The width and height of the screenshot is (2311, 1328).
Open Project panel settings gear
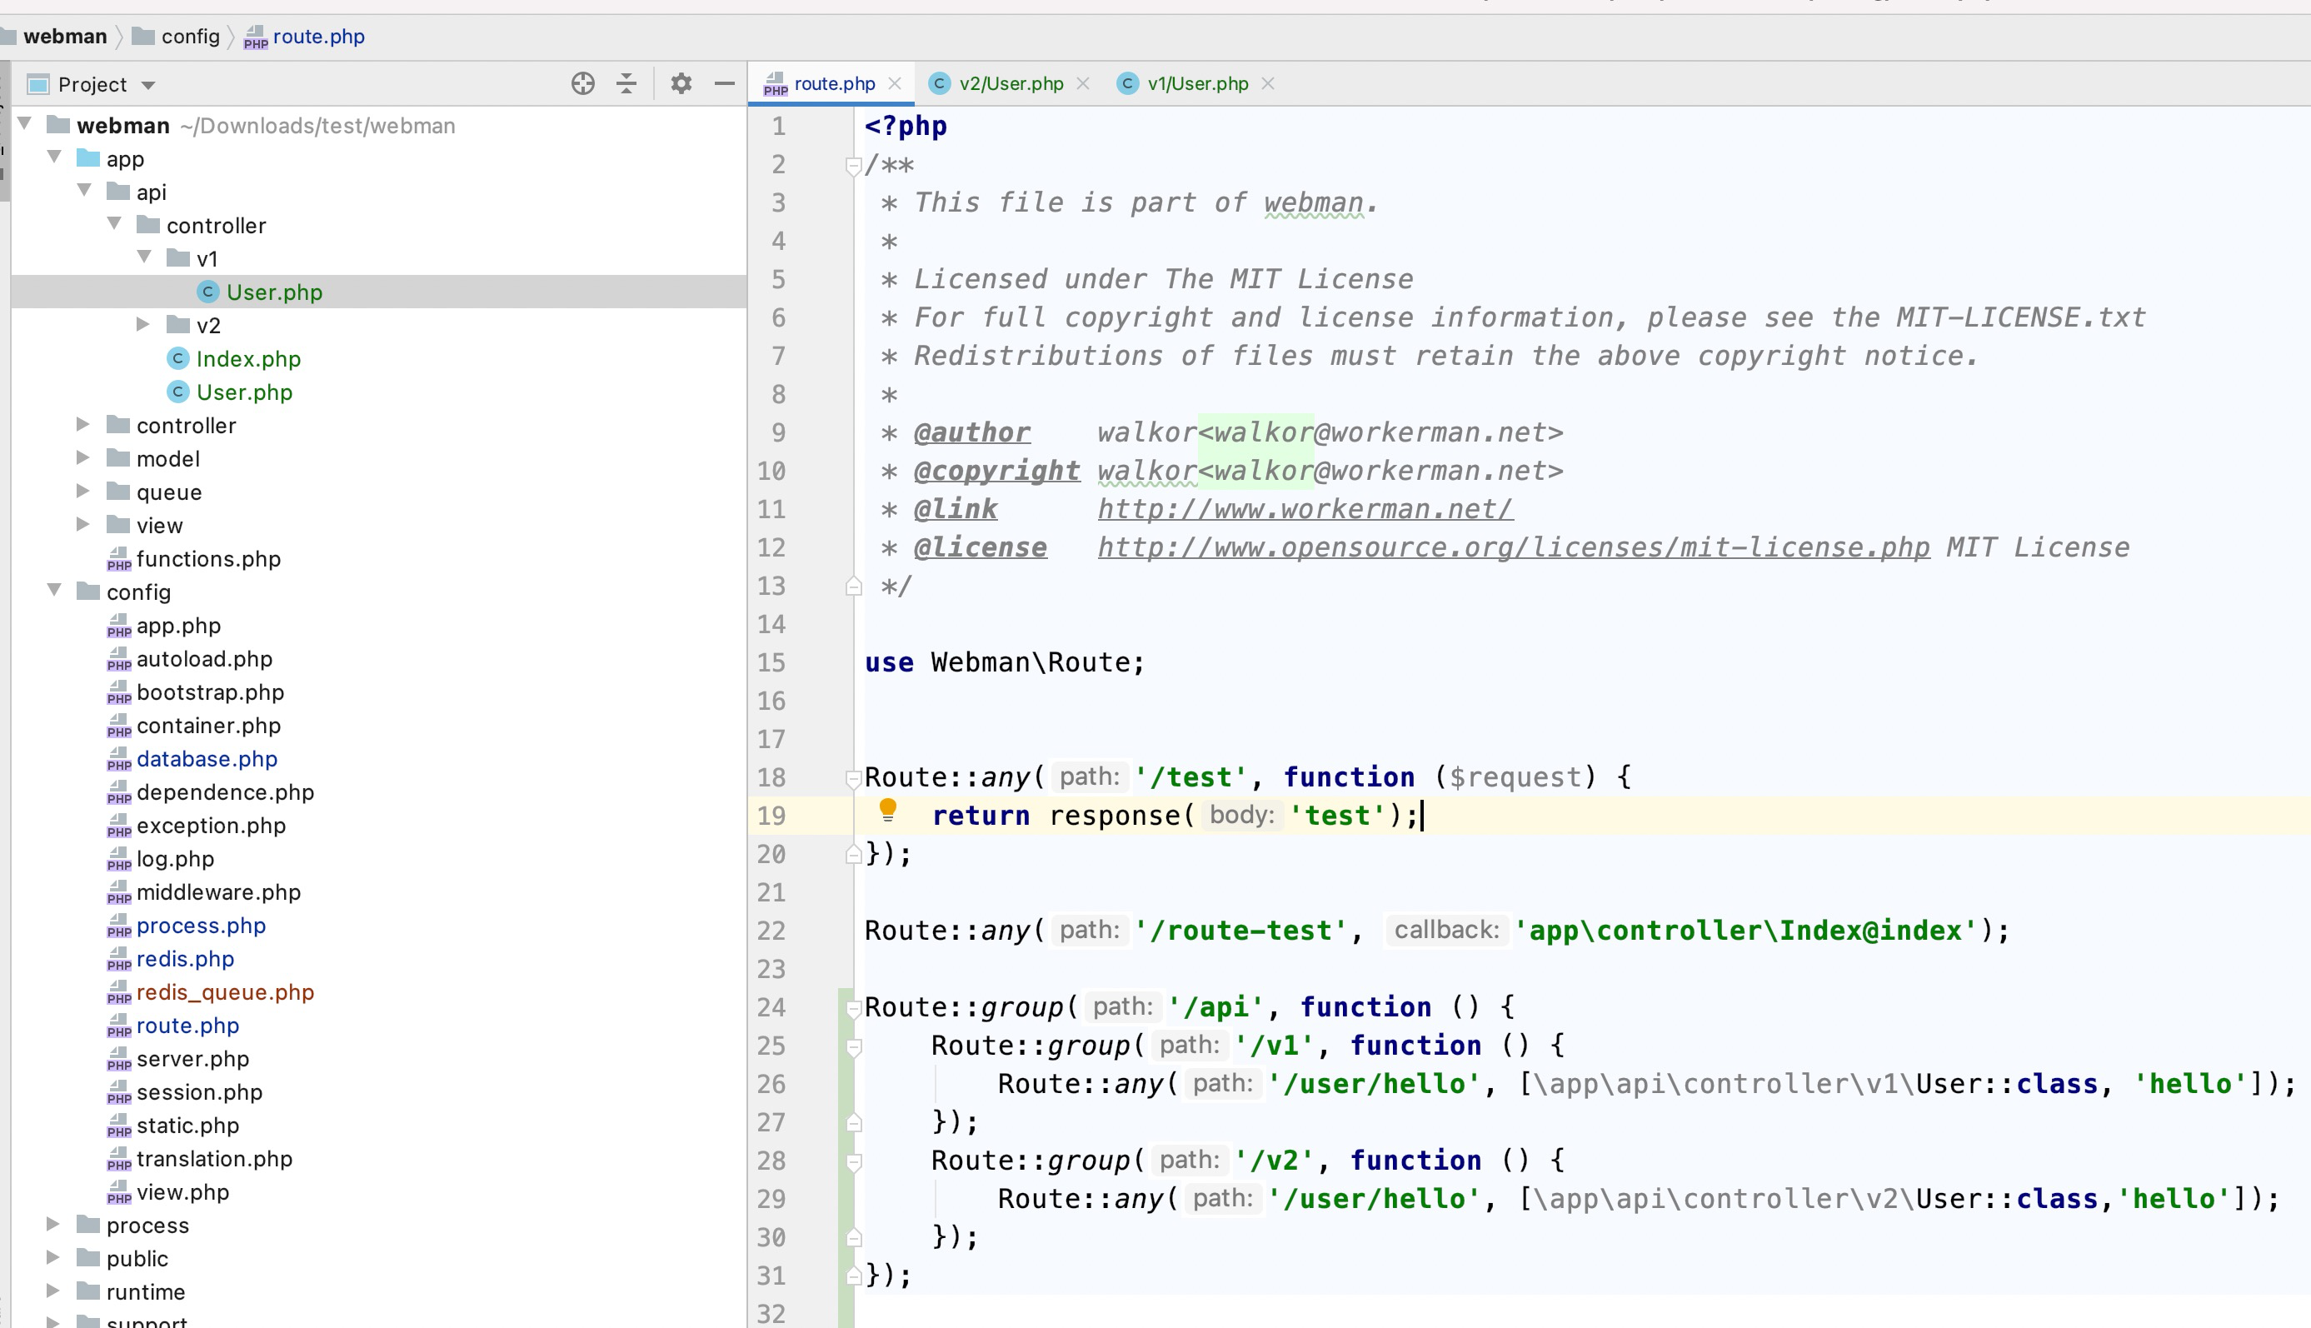click(x=681, y=84)
